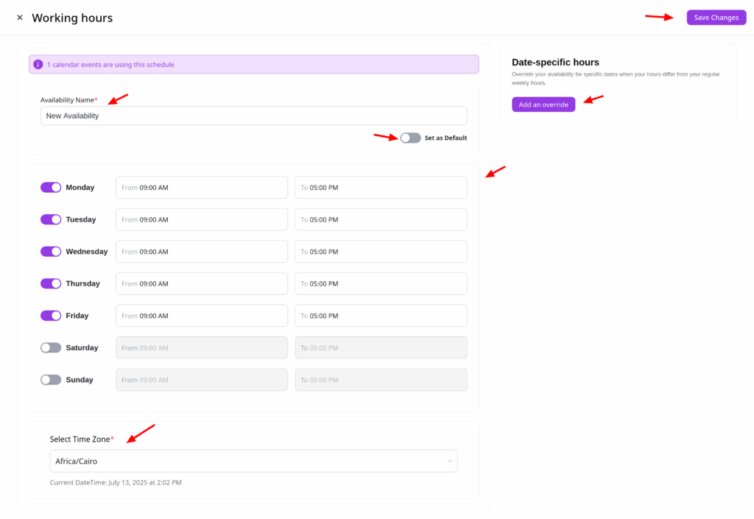Disable Tuesday availability switch

point(51,219)
